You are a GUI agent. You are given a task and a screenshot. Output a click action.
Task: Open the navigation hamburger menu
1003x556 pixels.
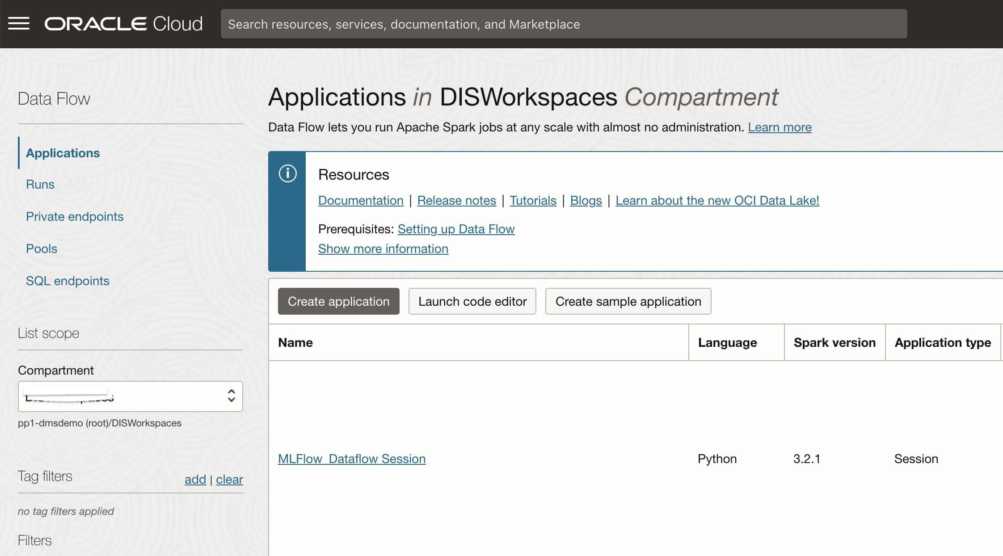coord(20,23)
